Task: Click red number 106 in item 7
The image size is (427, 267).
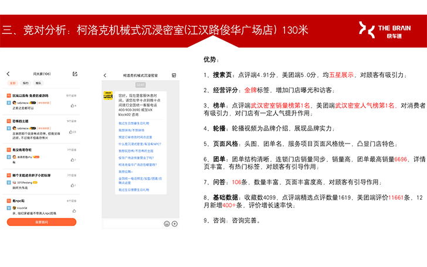Action: 236,182
